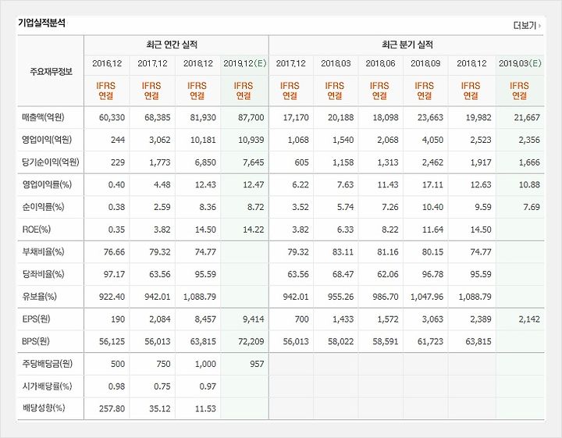Click net income value 7,645
Screen dimensions: 562x438
pos(254,162)
